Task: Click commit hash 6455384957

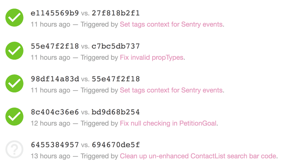Action: (x=55, y=145)
